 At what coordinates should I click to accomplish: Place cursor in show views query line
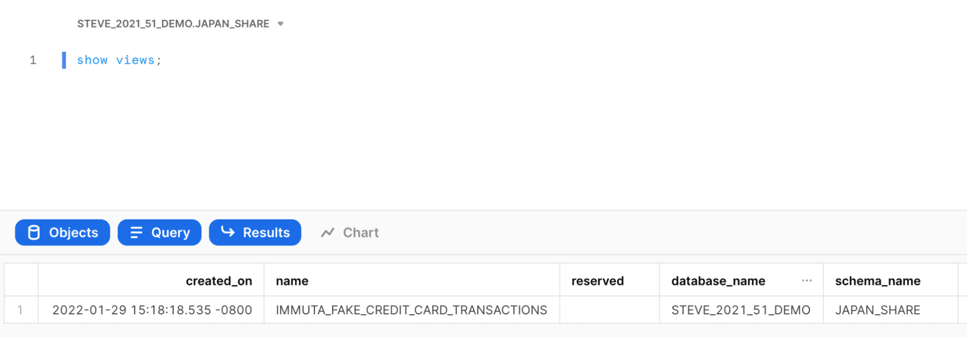[x=119, y=60]
